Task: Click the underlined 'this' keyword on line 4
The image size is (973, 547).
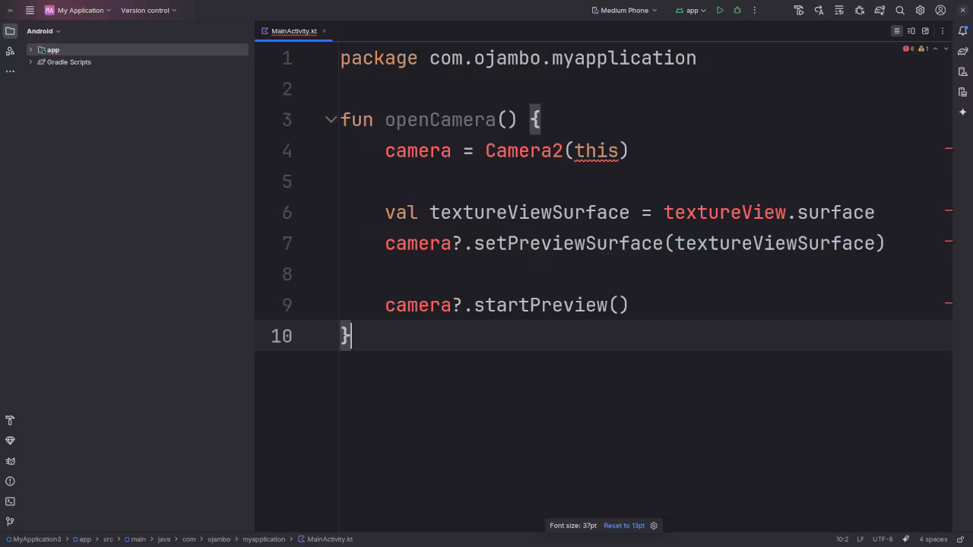Action: click(x=597, y=150)
